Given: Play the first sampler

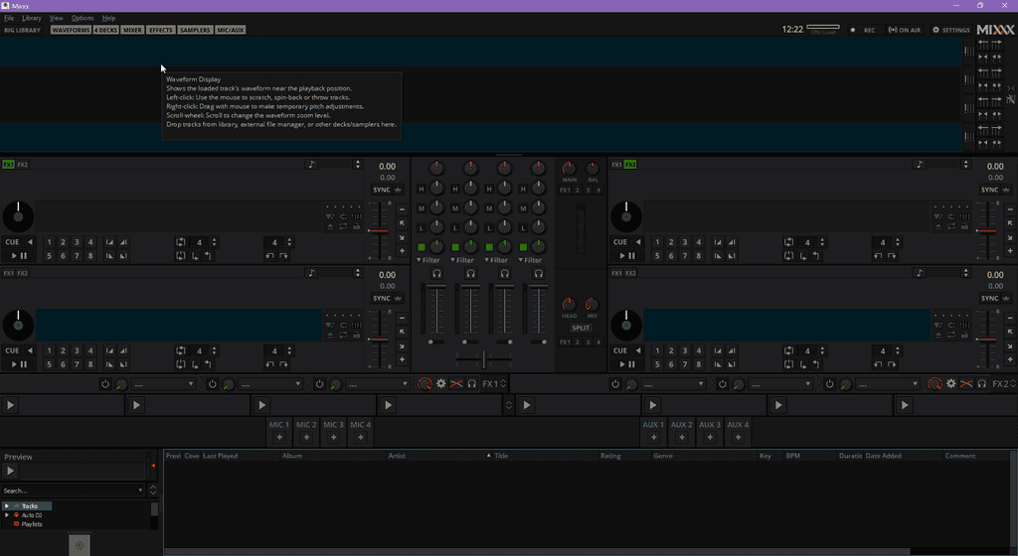Looking at the screenshot, I should point(10,405).
